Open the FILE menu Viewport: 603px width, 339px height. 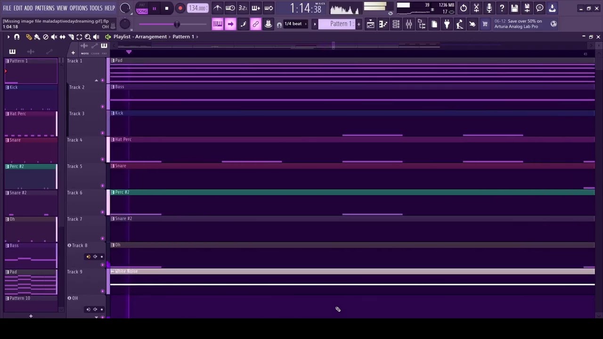7,8
